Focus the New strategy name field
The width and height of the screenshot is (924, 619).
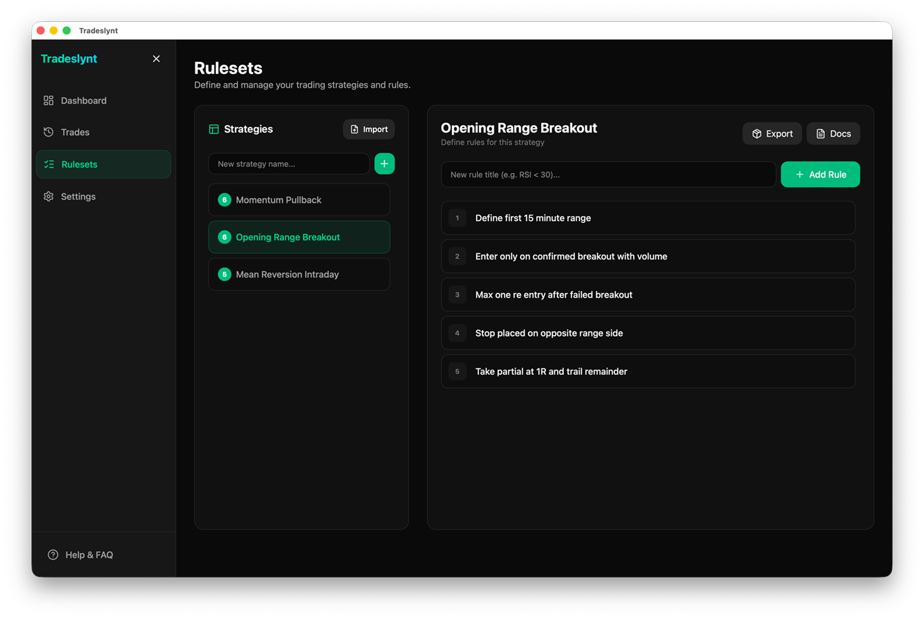(x=289, y=164)
